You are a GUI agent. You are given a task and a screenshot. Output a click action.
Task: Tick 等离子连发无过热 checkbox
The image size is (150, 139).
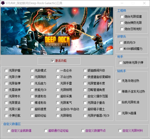coord(119,91)
